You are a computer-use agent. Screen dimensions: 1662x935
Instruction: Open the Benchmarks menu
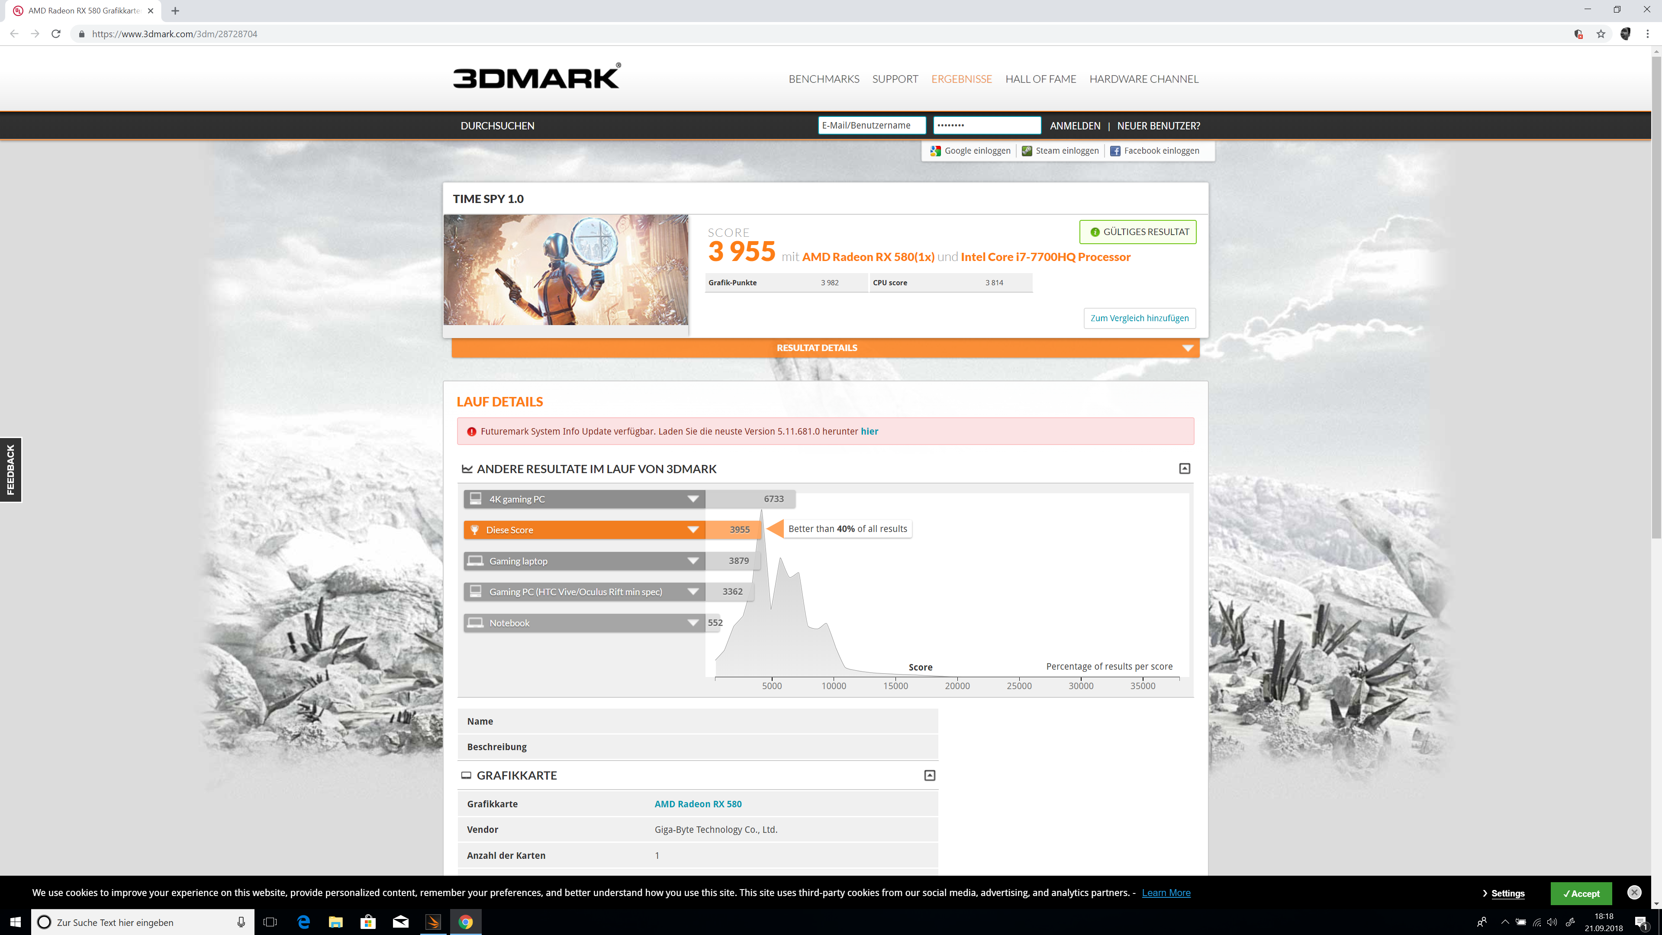coord(824,79)
